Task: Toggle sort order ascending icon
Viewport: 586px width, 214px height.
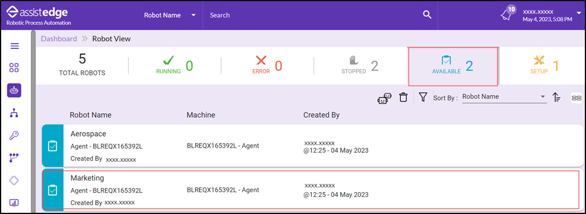Action: pyautogui.click(x=557, y=97)
